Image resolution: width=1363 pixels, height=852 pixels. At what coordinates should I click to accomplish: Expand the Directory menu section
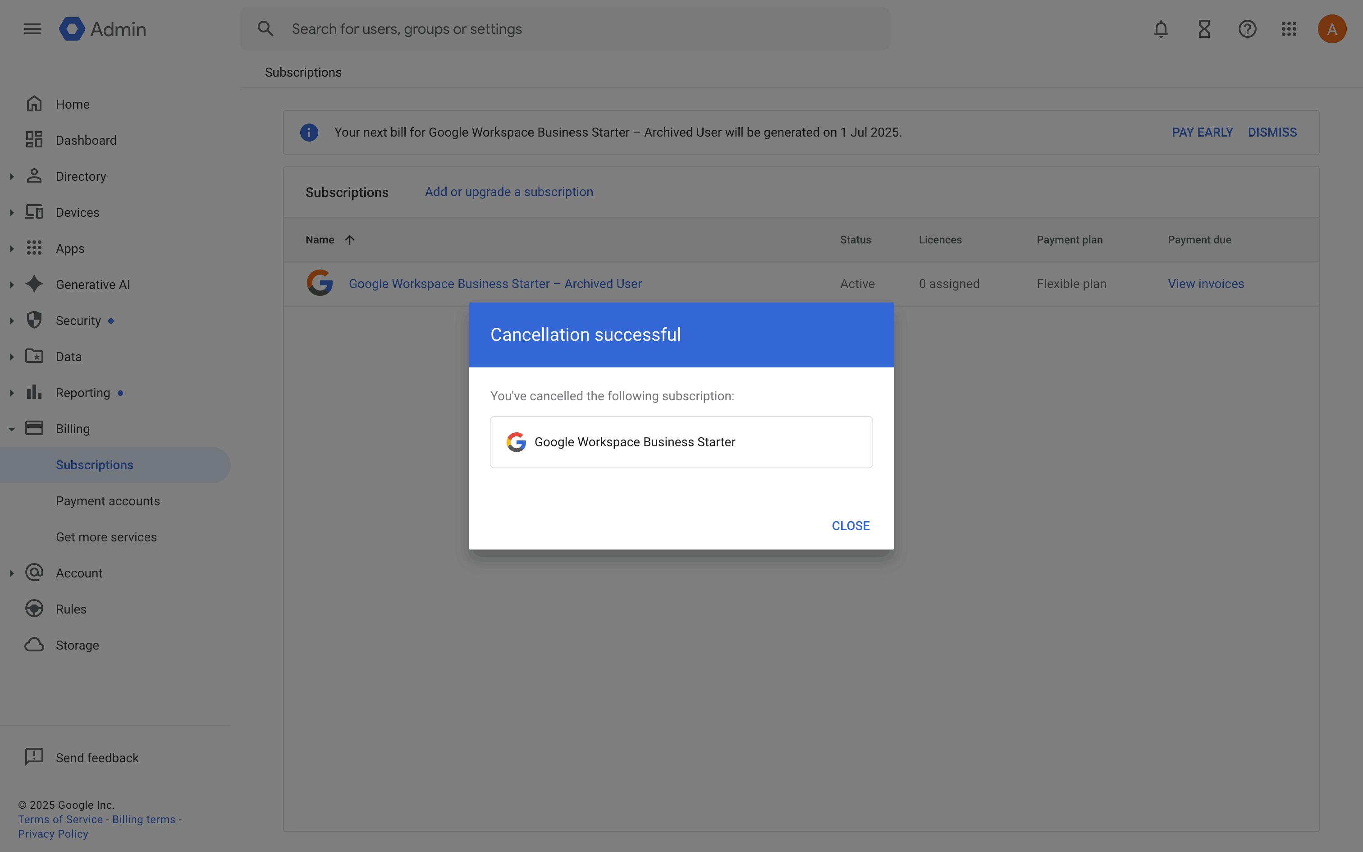pyautogui.click(x=12, y=176)
